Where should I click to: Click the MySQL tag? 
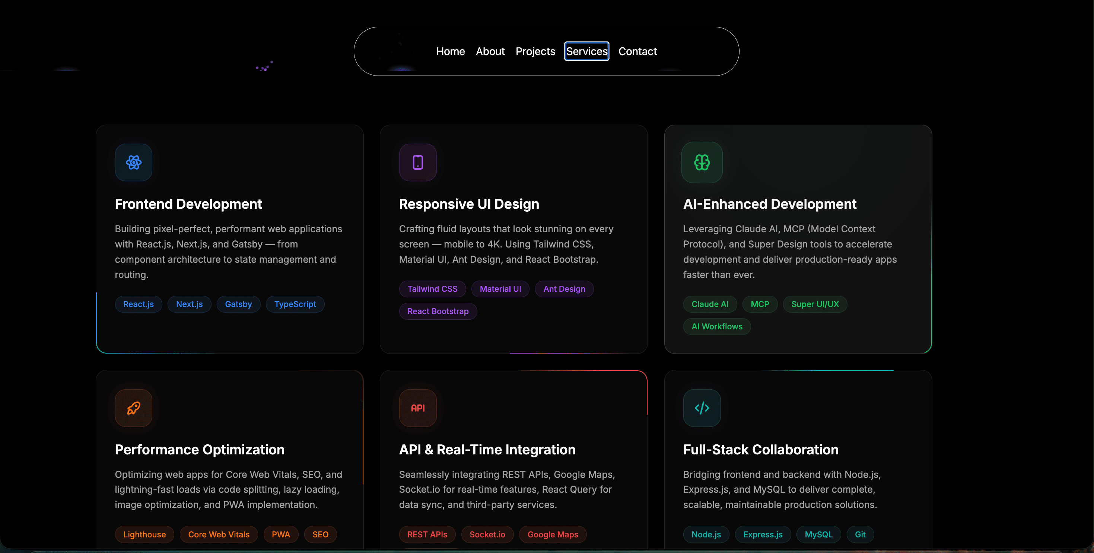tap(818, 535)
